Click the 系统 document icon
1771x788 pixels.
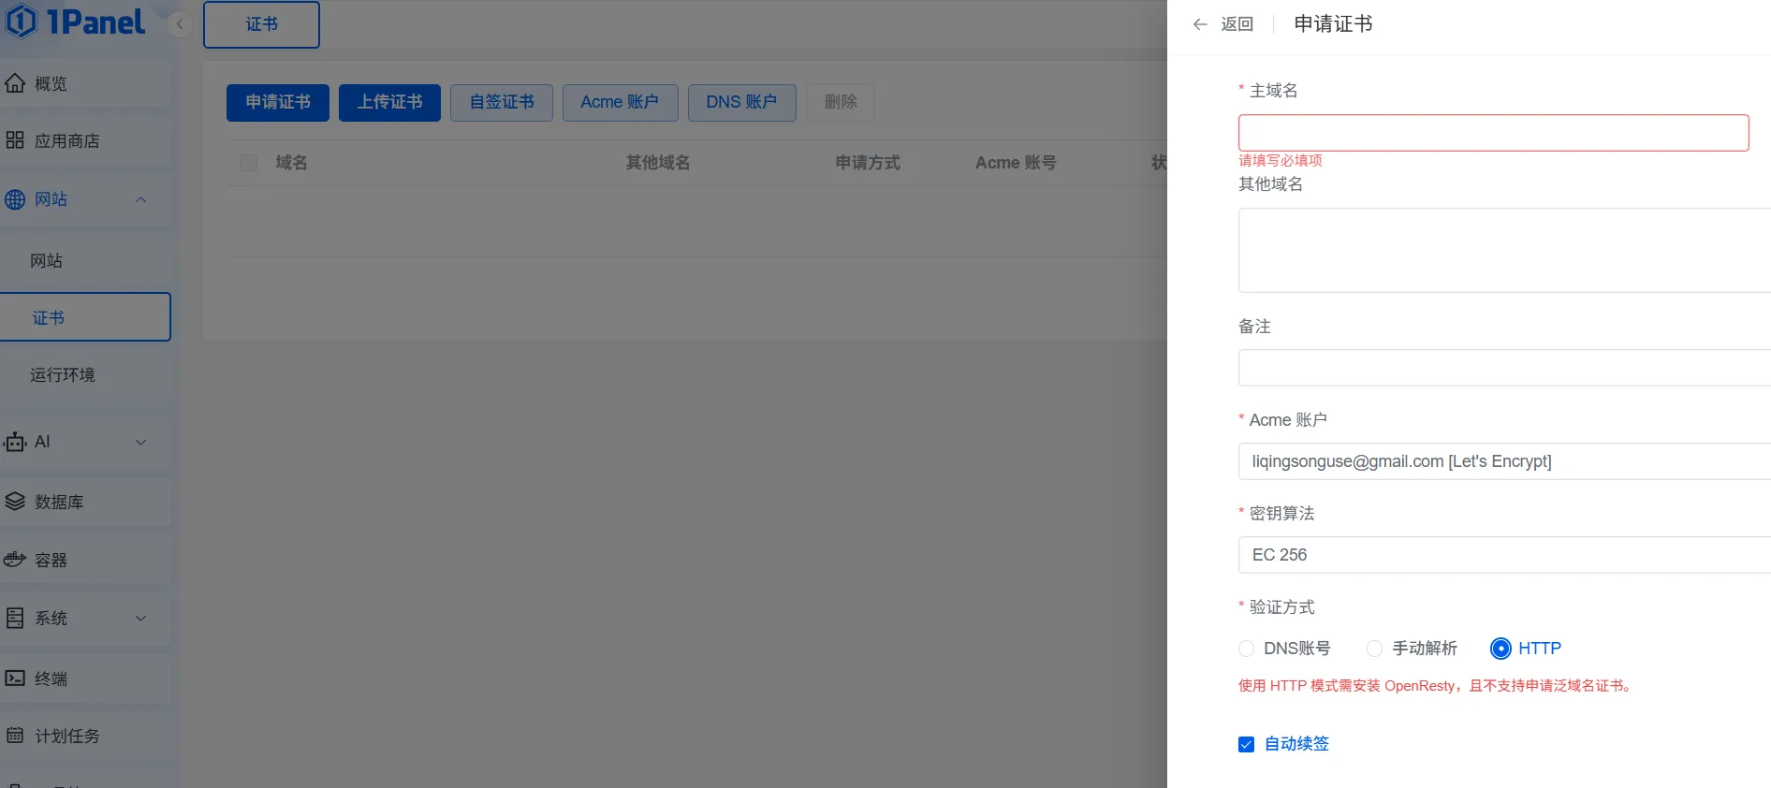pyautogui.click(x=15, y=618)
